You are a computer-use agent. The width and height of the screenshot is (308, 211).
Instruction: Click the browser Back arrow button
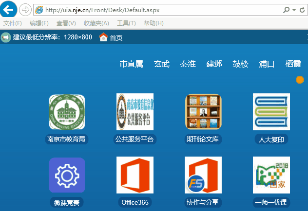point(8,9)
